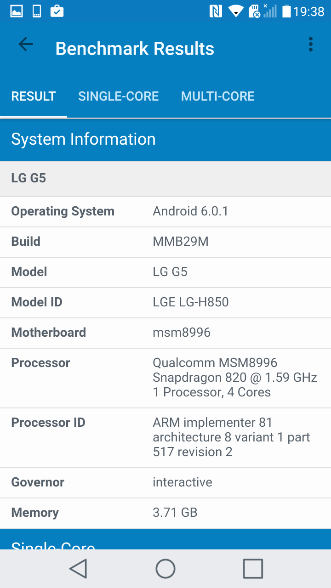Tap Android back navigation triangle
331x588 pixels.
[78, 569]
